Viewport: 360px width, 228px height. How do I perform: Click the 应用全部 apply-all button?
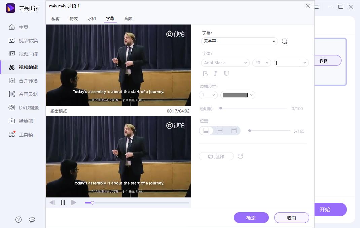pos(216,156)
